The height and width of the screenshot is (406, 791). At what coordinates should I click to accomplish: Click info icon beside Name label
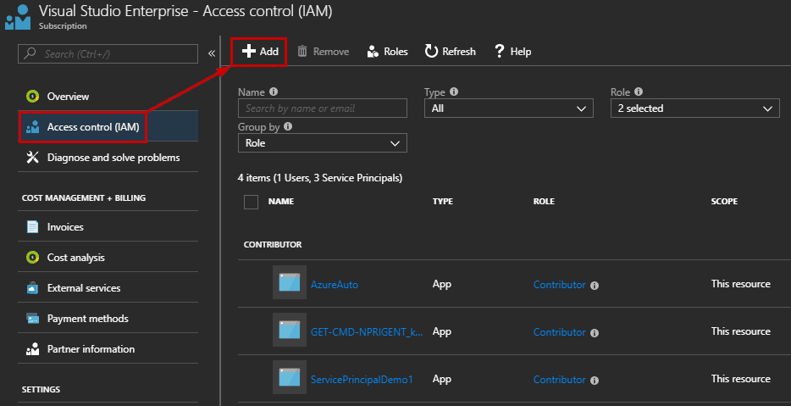[274, 92]
